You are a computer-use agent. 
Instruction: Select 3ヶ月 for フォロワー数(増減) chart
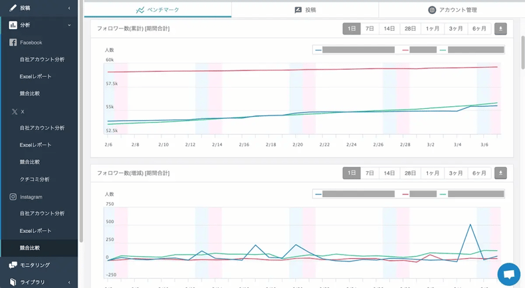tap(456, 173)
